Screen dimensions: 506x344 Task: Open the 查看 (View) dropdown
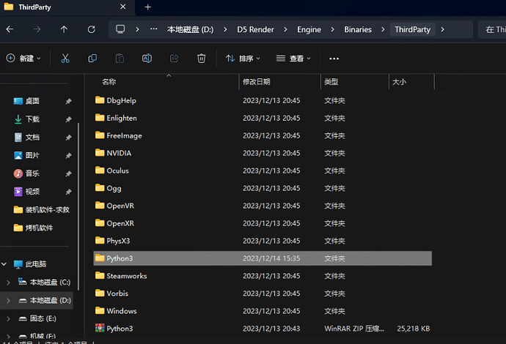(293, 59)
